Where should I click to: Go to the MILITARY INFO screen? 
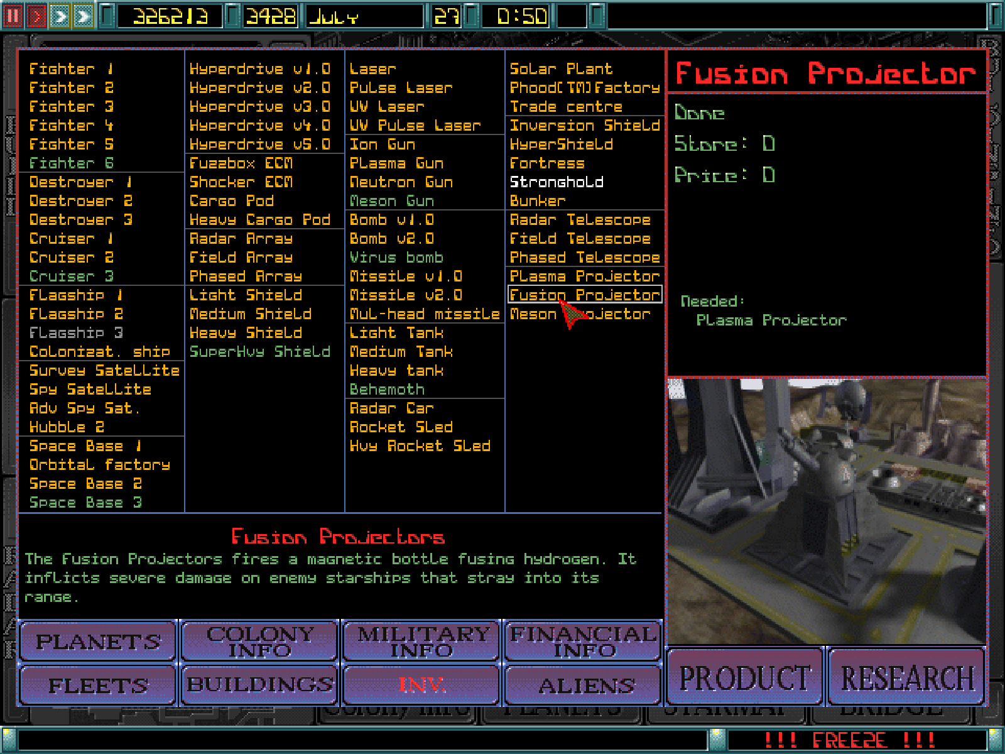[x=421, y=642]
